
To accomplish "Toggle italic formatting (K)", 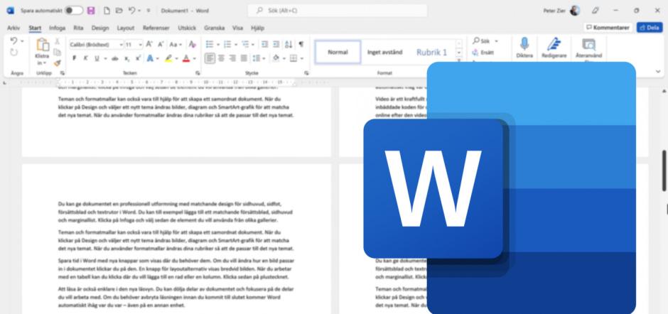I will pos(85,58).
